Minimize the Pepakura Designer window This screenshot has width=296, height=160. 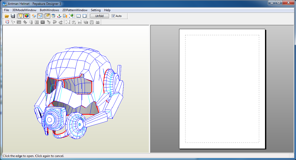(x=272, y=3)
